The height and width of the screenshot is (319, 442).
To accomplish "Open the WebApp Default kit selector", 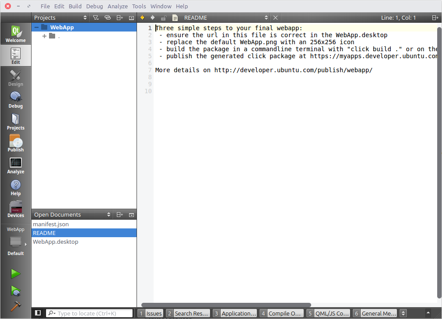I will [x=15, y=241].
